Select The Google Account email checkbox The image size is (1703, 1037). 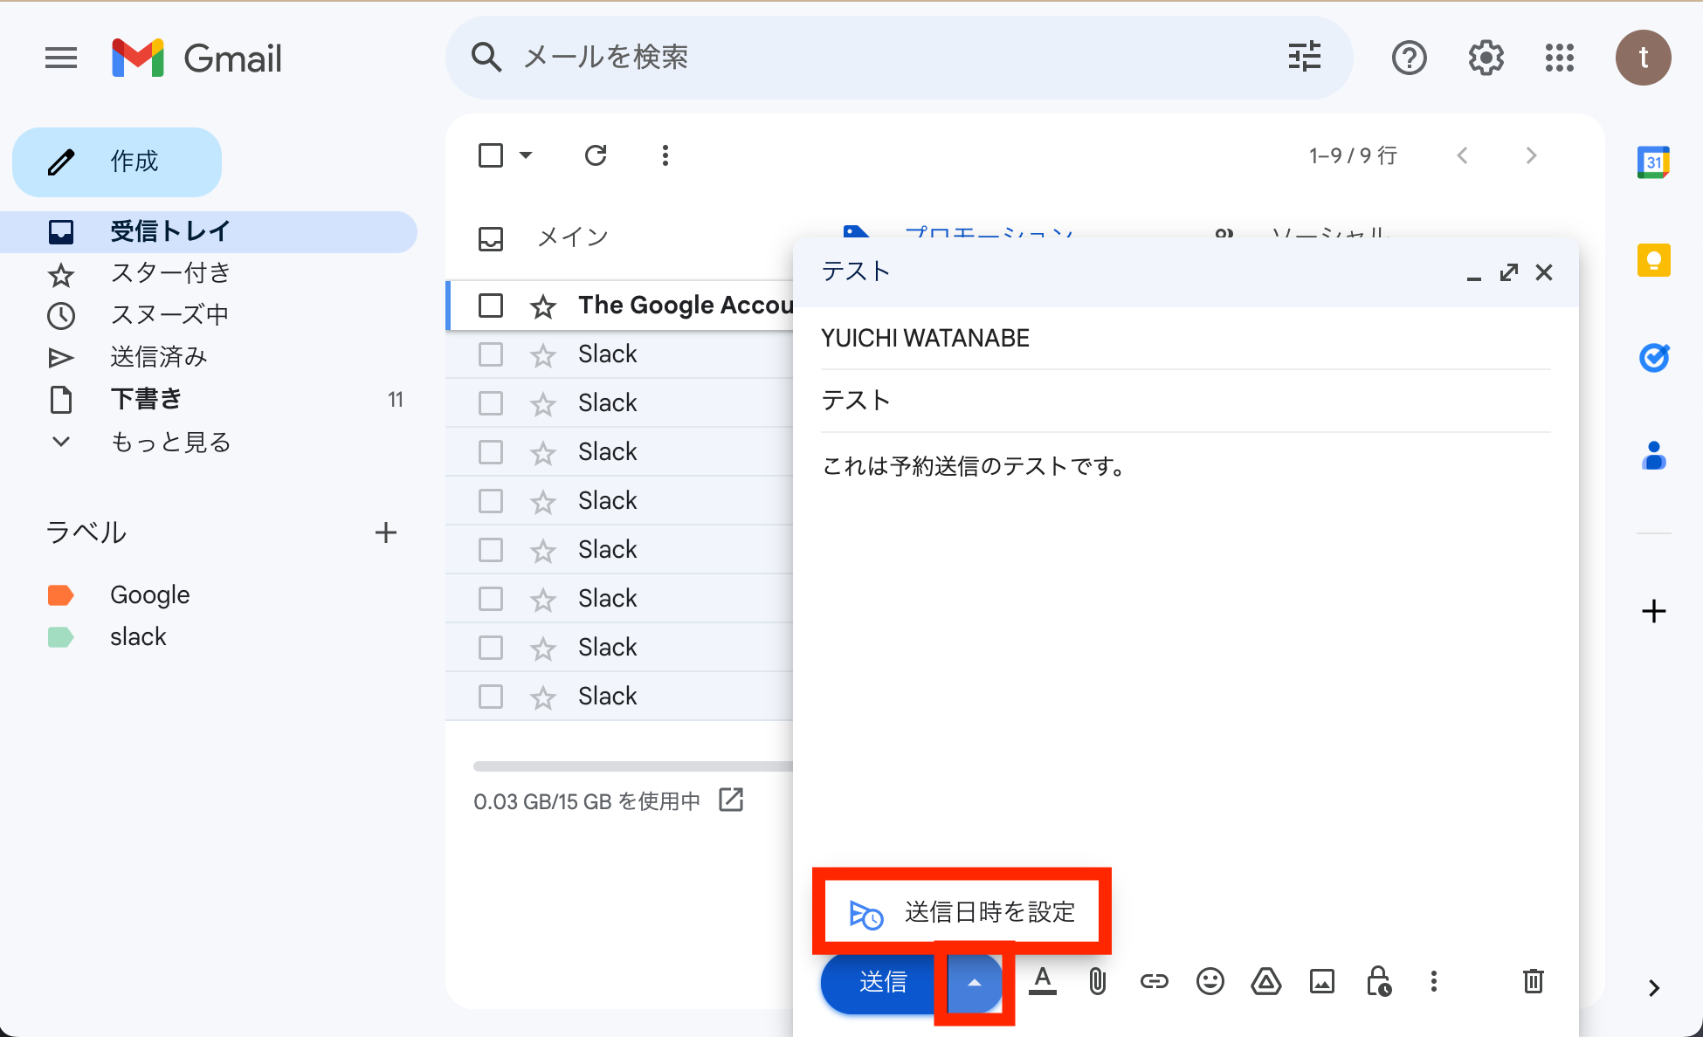[491, 306]
